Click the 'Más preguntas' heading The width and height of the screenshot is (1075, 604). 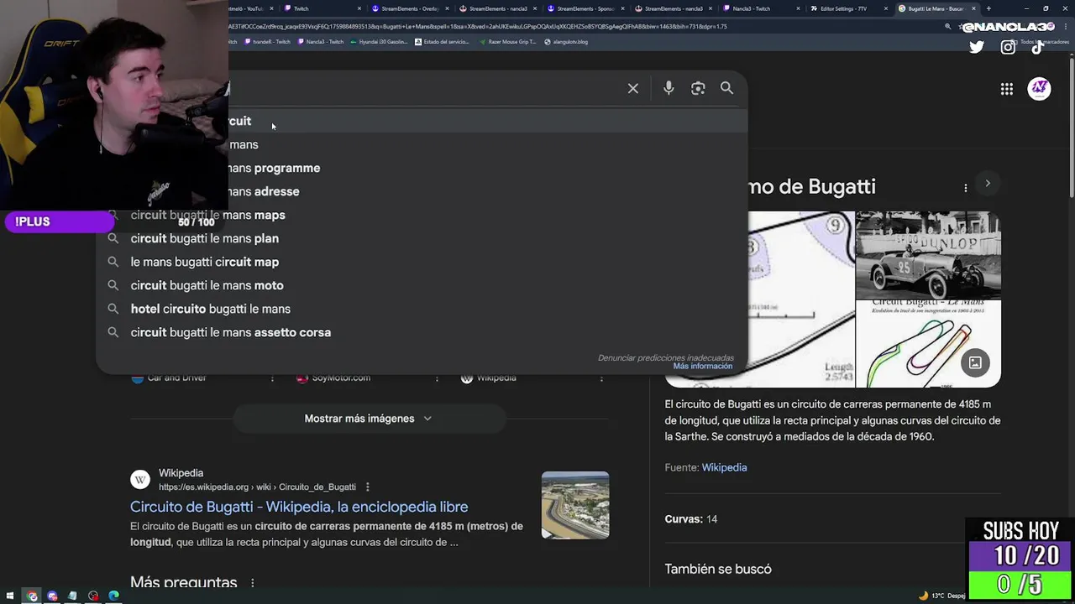183,582
